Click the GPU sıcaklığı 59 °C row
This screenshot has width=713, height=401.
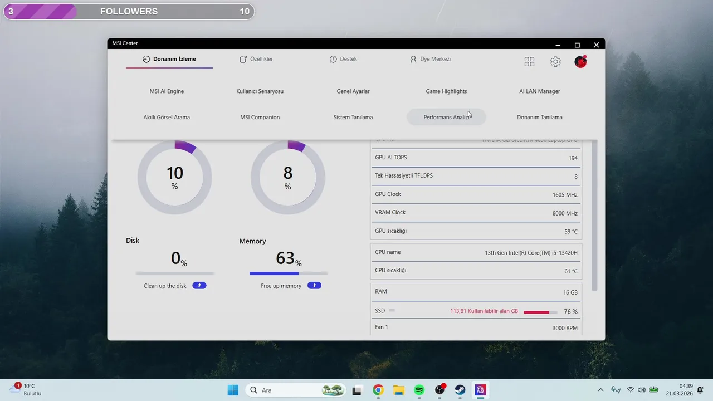pyautogui.click(x=476, y=231)
